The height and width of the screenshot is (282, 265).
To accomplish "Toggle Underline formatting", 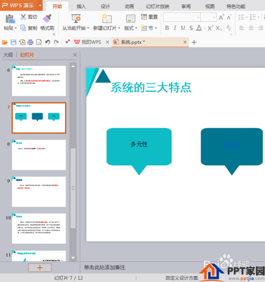I will [183, 28].
